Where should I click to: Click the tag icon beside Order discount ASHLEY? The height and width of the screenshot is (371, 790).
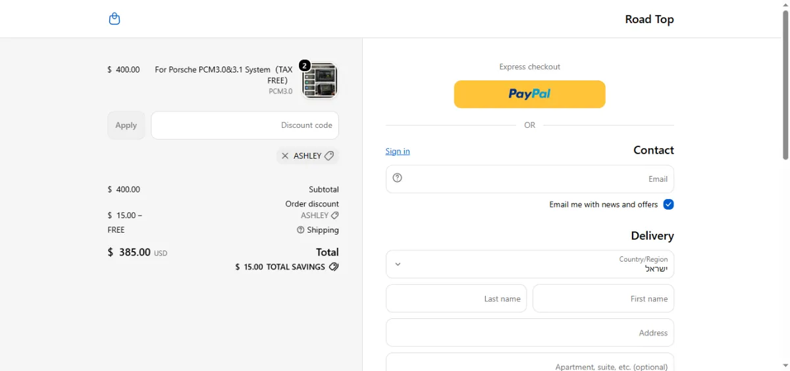pyautogui.click(x=335, y=215)
